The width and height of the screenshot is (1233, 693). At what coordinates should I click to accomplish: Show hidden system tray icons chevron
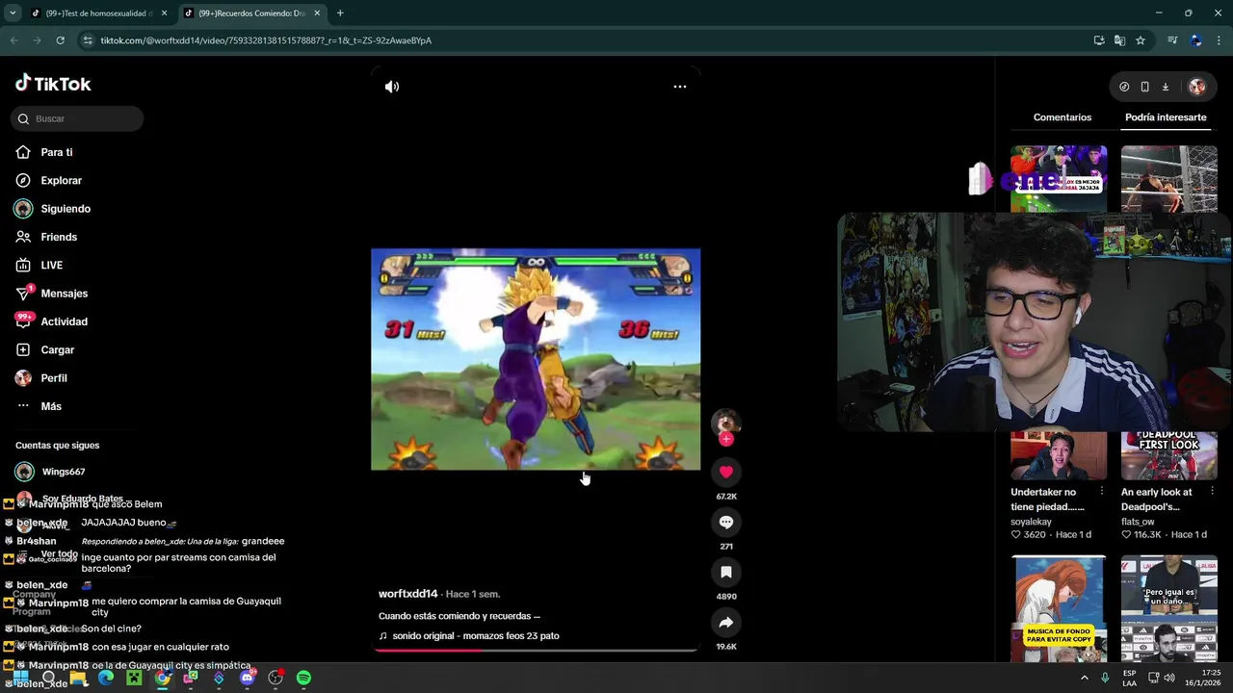pyautogui.click(x=1084, y=678)
